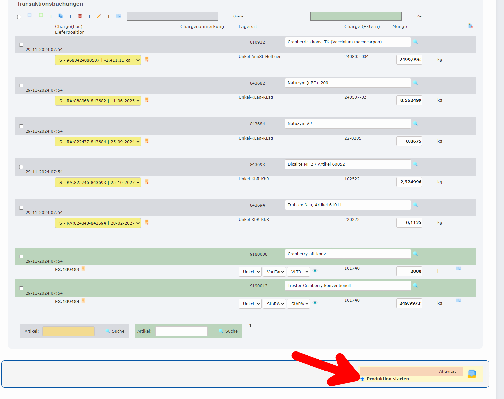Click the orange note icon beside batch EX:109483
Viewport: 504px width, 399px height.
click(x=83, y=269)
